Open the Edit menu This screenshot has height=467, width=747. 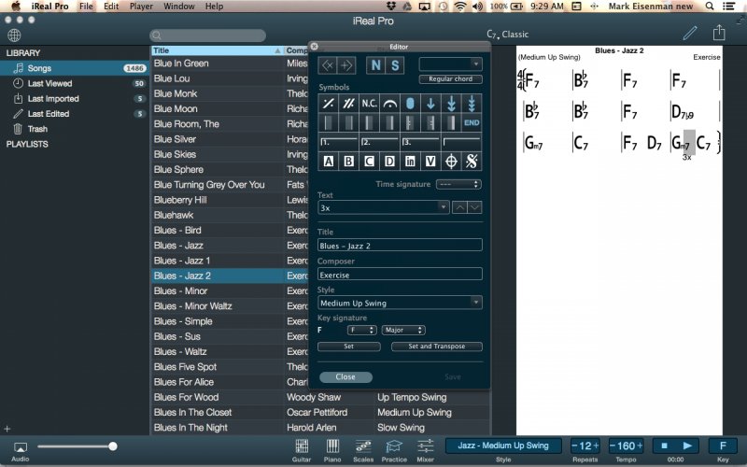click(x=111, y=7)
